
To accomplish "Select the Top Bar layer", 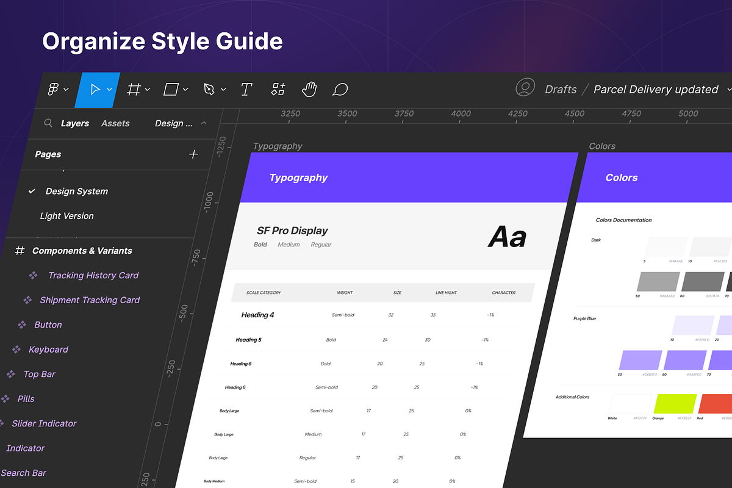I will [x=39, y=374].
